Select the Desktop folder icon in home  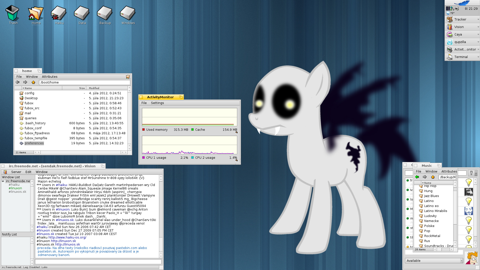click(x=21, y=98)
